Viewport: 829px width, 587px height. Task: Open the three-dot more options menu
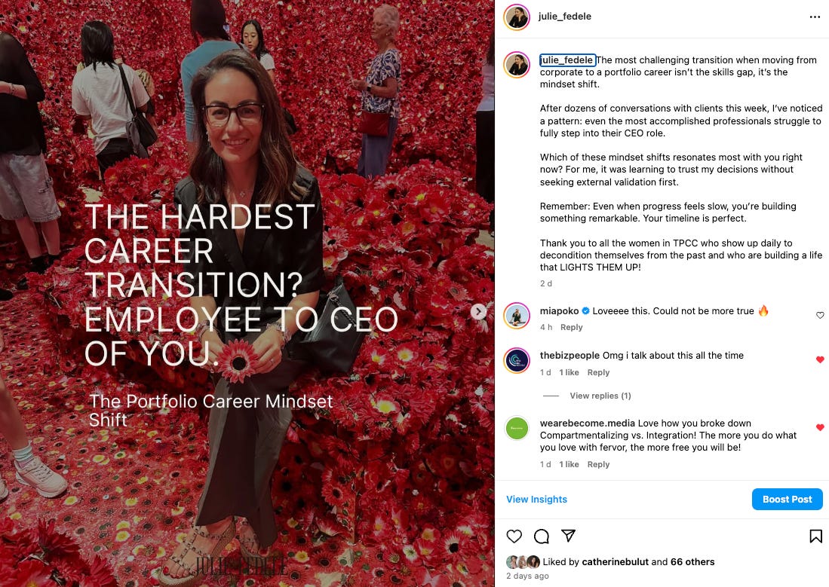815,17
